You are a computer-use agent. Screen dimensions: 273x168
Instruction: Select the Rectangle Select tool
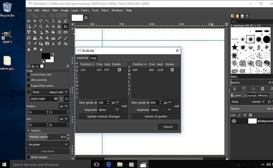point(29,21)
